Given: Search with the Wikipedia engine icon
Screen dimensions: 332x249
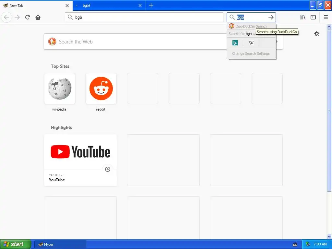Looking at the screenshot, I should pos(251,43).
